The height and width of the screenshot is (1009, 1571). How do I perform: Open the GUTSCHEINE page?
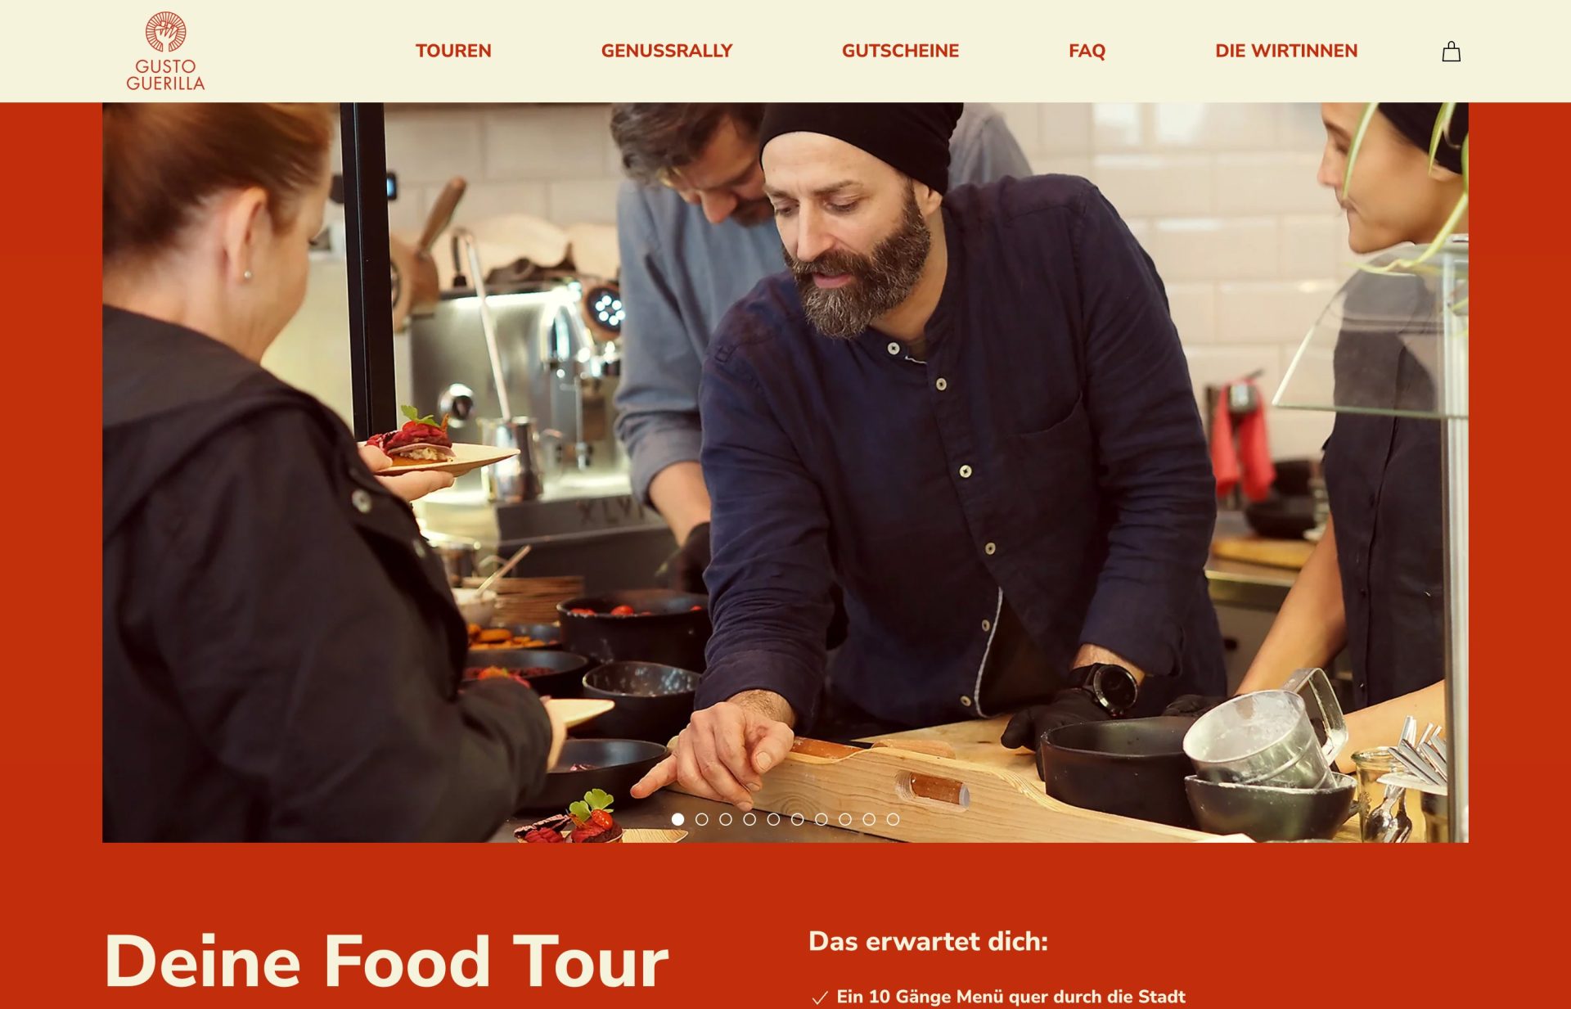pos(900,51)
